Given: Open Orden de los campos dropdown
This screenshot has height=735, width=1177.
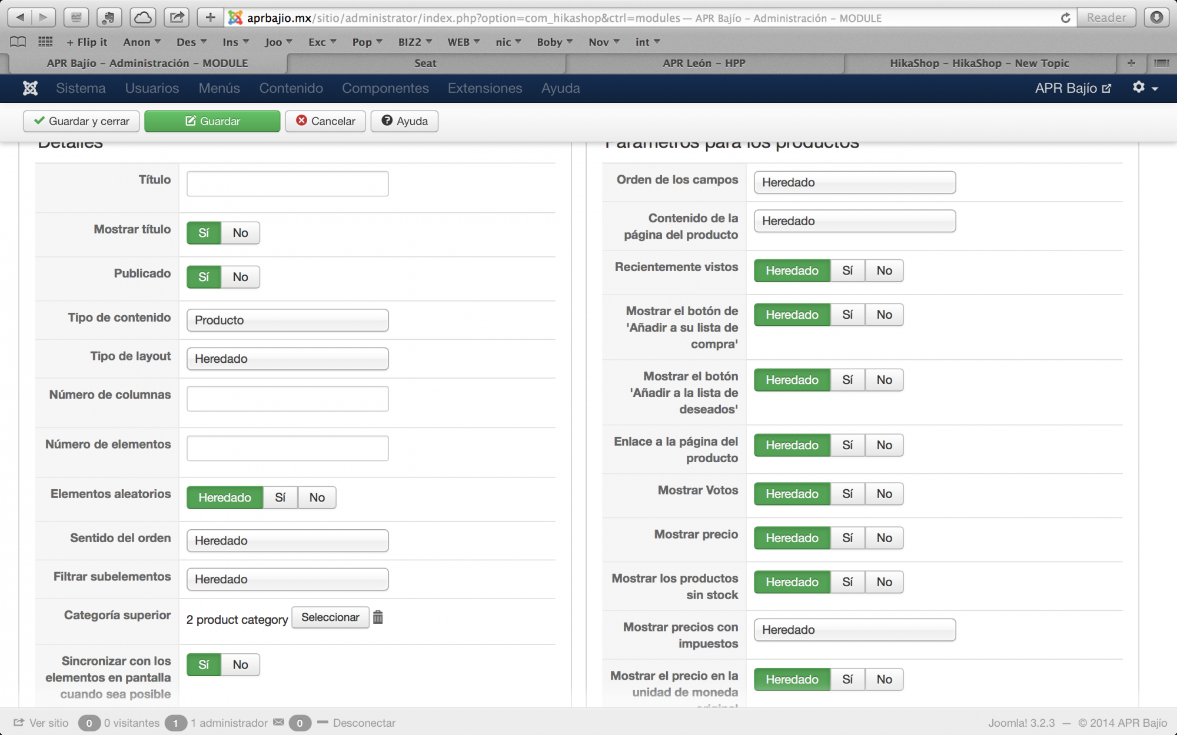Looking at the screenshot, I should (855, 183).
